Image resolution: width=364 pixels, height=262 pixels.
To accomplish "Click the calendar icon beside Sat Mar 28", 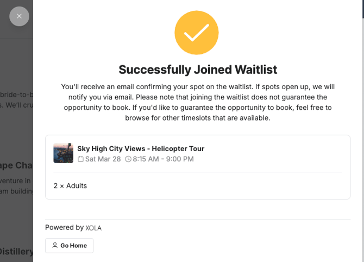I will click(81, 159).
